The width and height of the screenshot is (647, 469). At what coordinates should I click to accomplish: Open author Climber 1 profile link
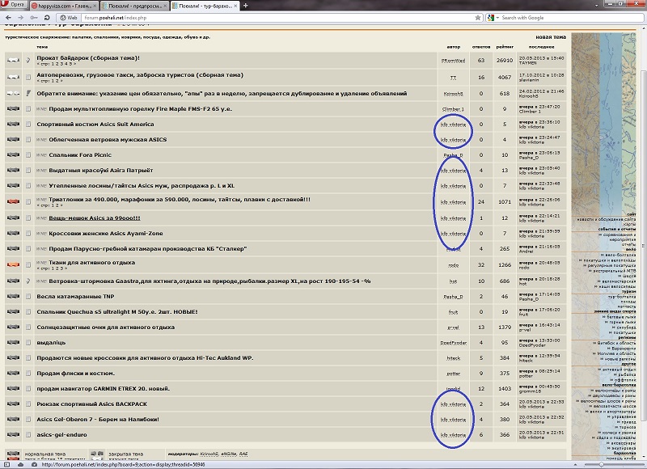(x=453, y=109)
